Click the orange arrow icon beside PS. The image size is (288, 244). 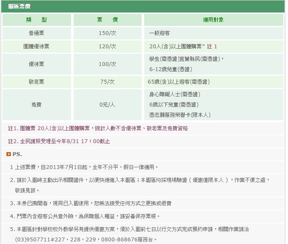[x=9, y=154]
